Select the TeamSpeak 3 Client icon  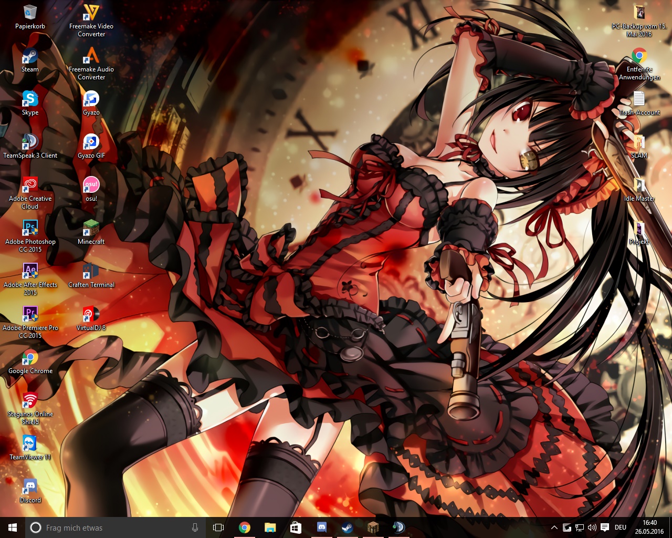pos(30,142)
